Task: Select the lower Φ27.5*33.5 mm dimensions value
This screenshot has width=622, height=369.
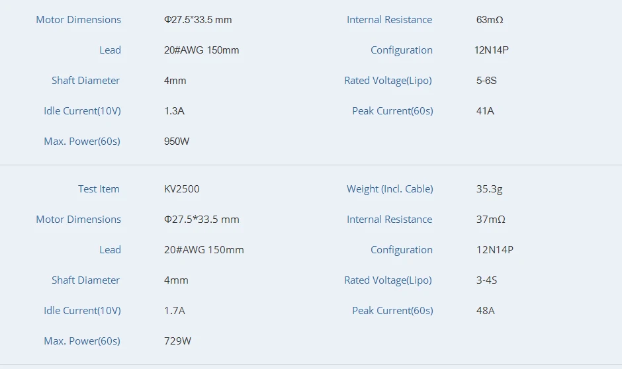Action: coord(202,219)
